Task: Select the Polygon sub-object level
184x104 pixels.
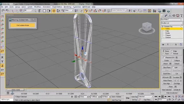Action: pos(168,35)
